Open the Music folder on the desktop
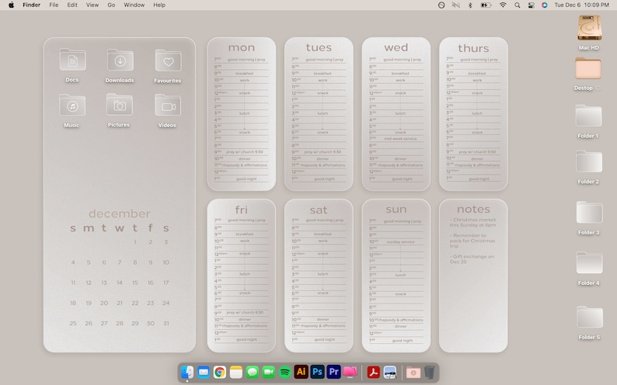 [72, 106]
